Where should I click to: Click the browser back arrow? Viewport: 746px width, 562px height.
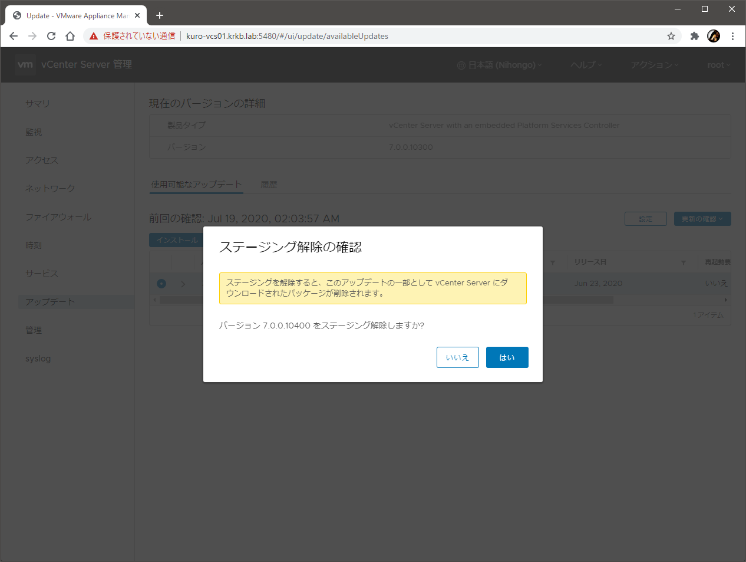tap(14, 36)
